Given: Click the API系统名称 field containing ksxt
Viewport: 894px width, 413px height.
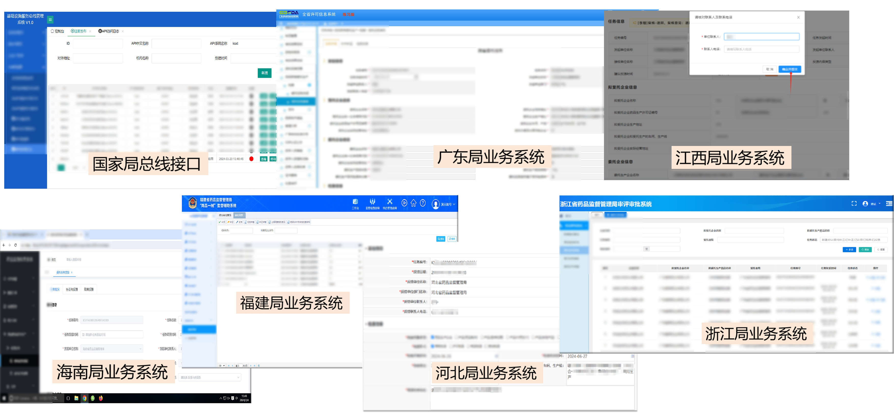Looking at the screenshot, I should click(253, 43).
